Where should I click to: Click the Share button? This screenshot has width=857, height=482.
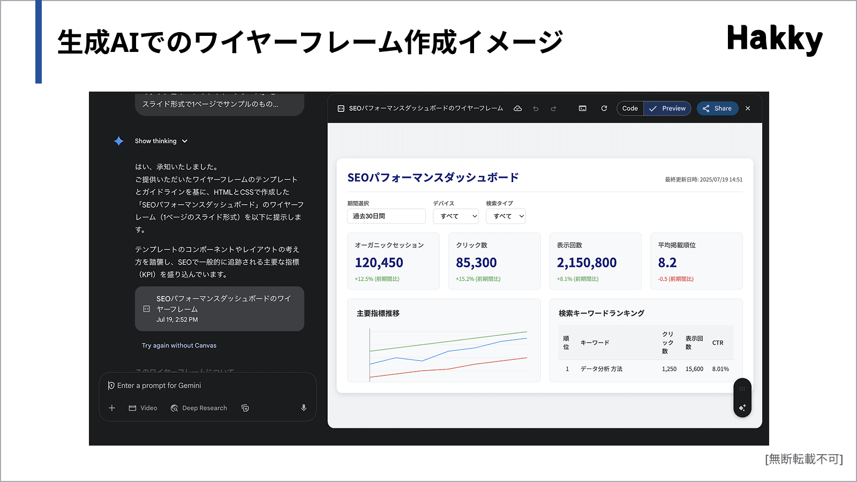click(717, 108)
